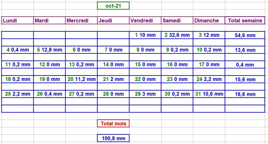Select the oct-21 title cell
This screenshot has height=144, width=268.
pyautogui.click(x=113, y=6)
